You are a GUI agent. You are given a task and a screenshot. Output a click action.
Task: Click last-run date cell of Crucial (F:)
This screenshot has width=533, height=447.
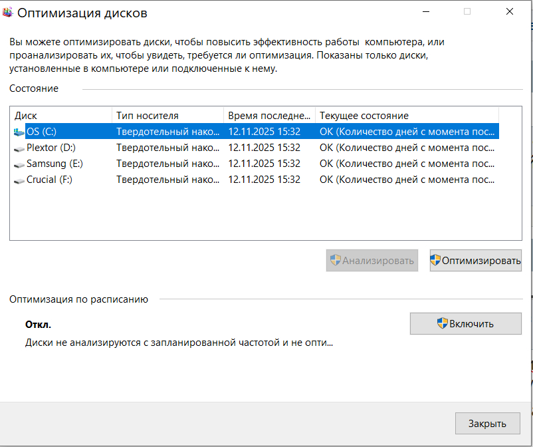[x=264, y=180]
